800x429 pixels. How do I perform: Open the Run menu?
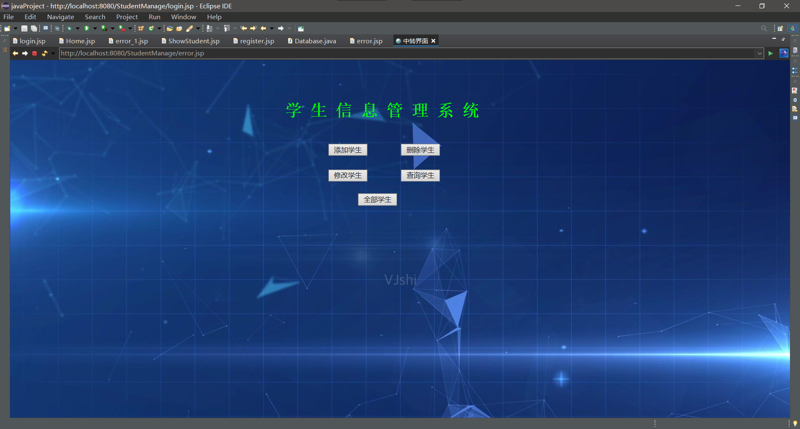point(155,17)
